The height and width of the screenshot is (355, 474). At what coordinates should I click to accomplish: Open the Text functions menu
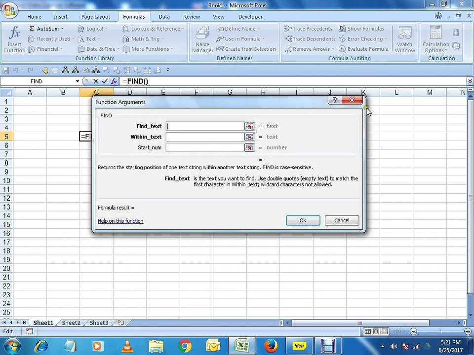89,39
